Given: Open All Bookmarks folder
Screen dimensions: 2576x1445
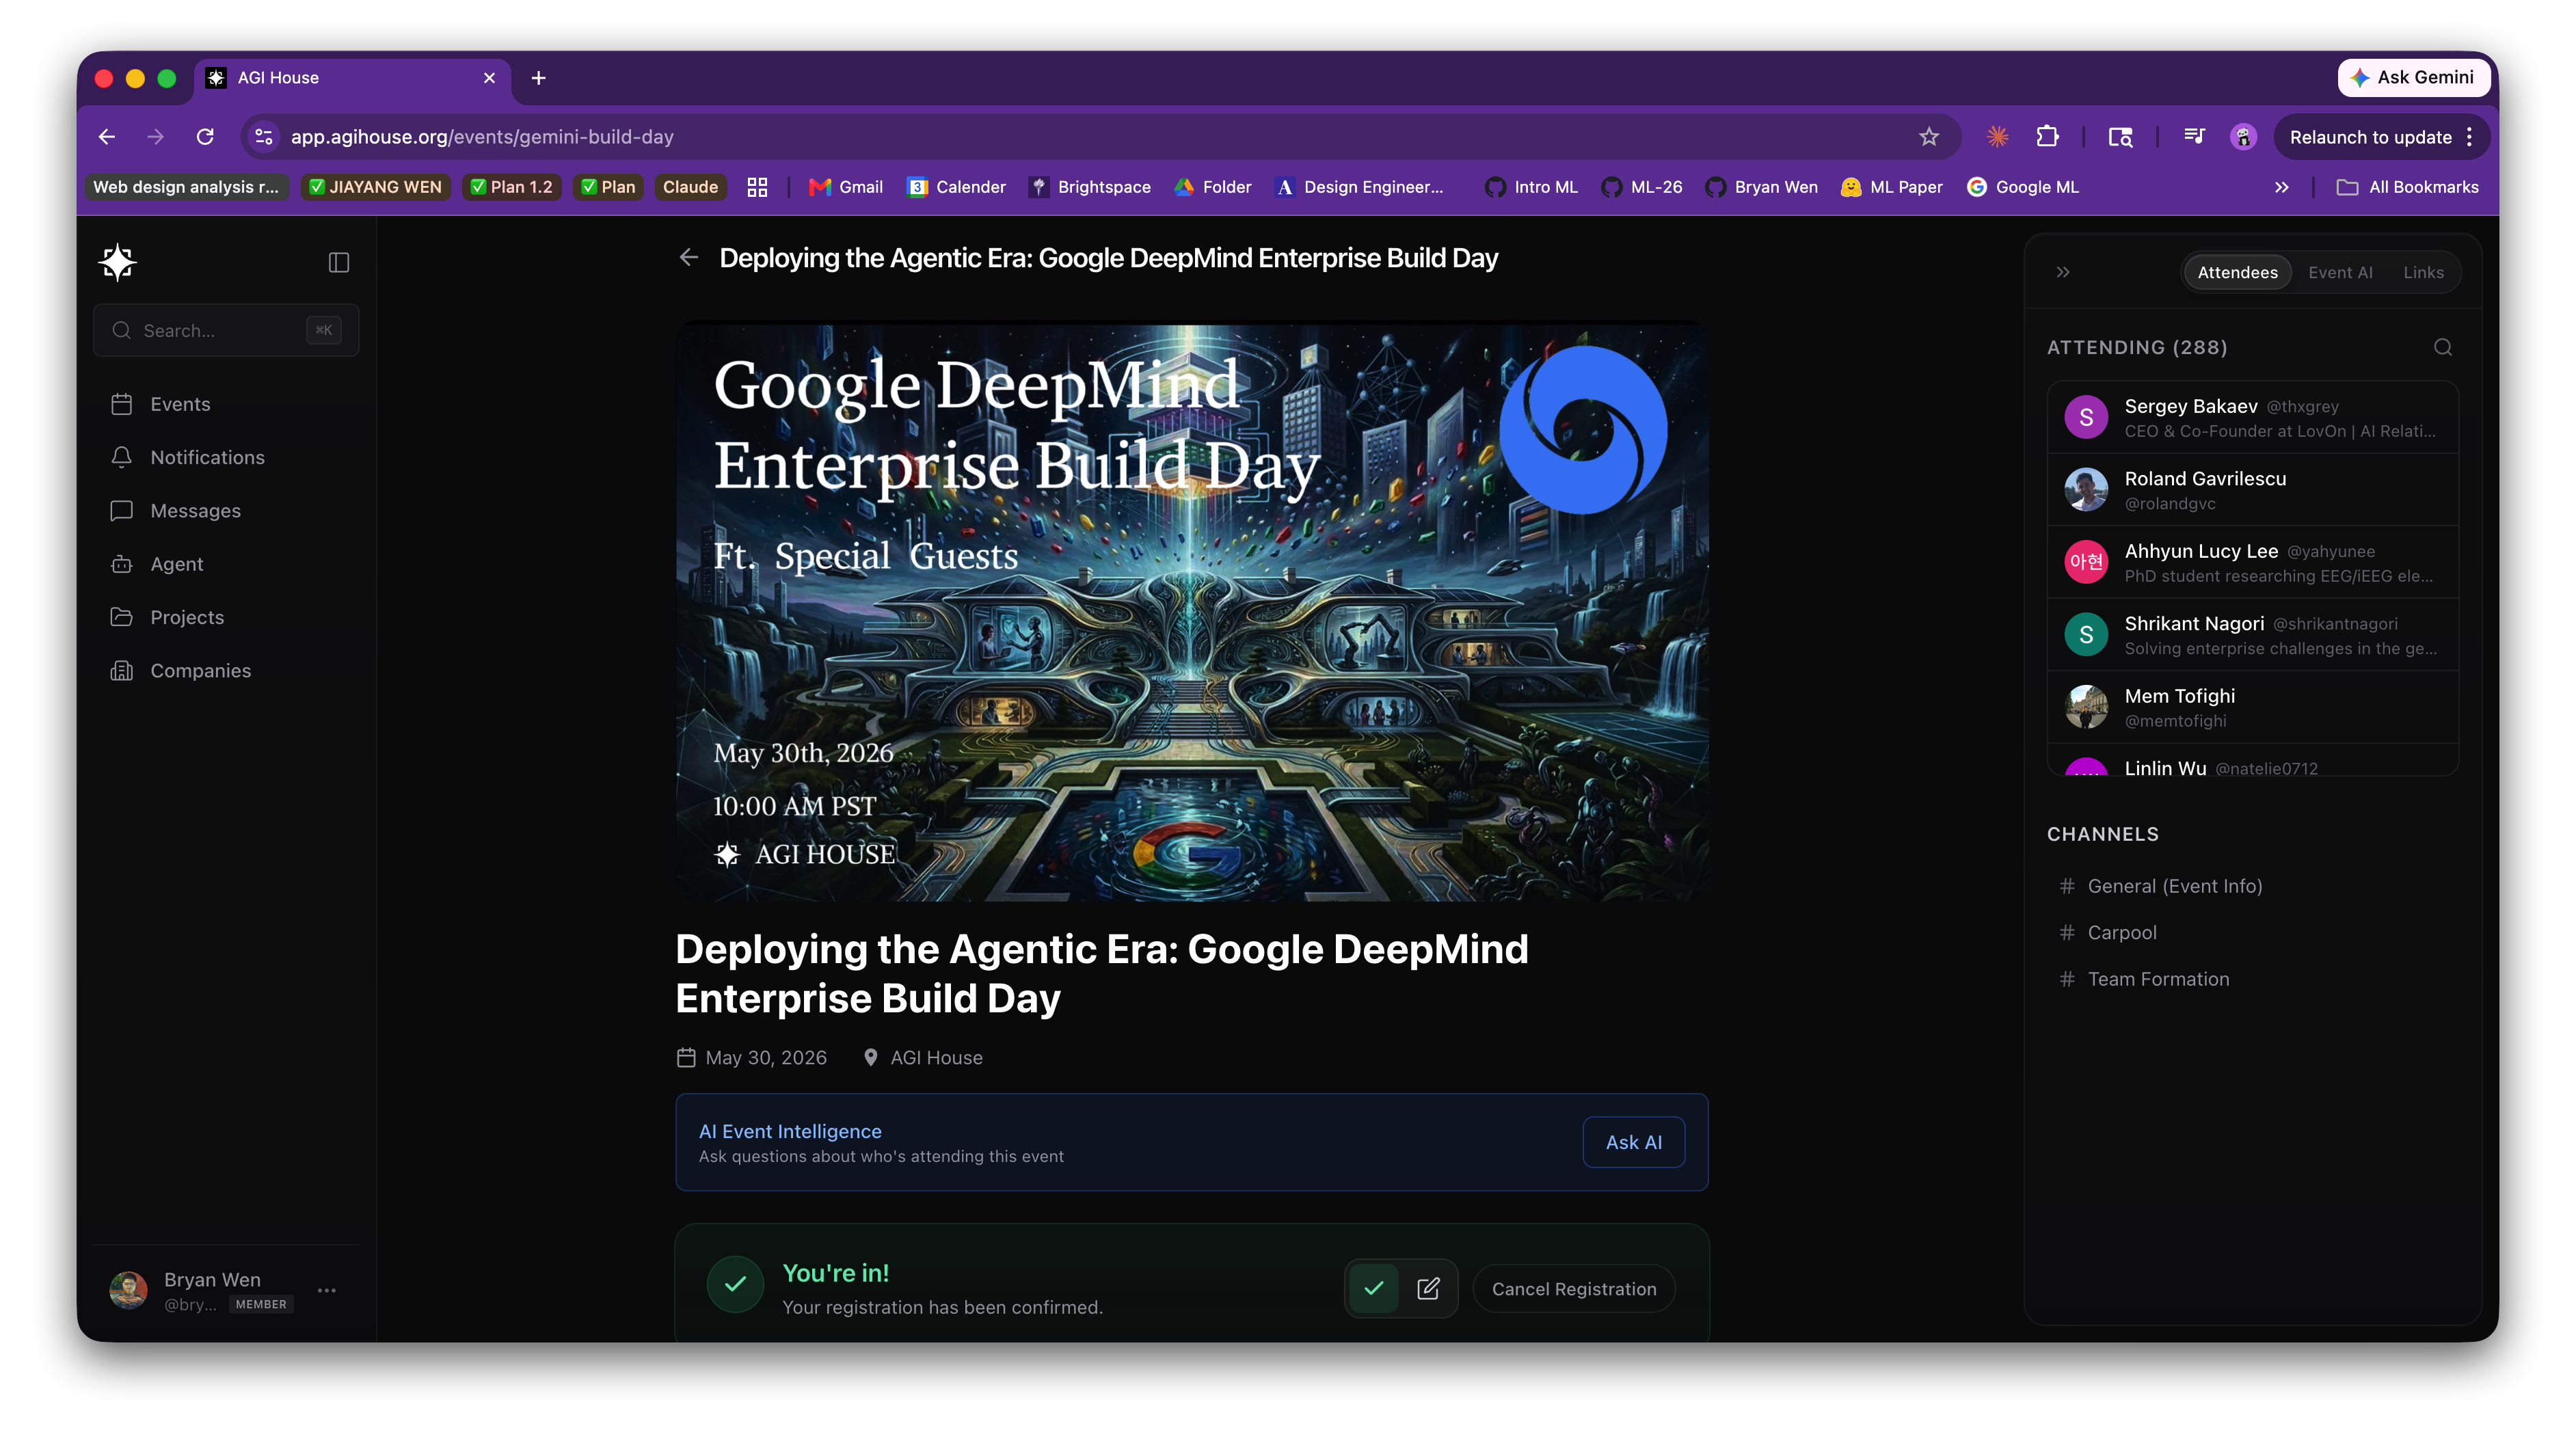Looking at the screenshot, I should [x=2408, y=187].
